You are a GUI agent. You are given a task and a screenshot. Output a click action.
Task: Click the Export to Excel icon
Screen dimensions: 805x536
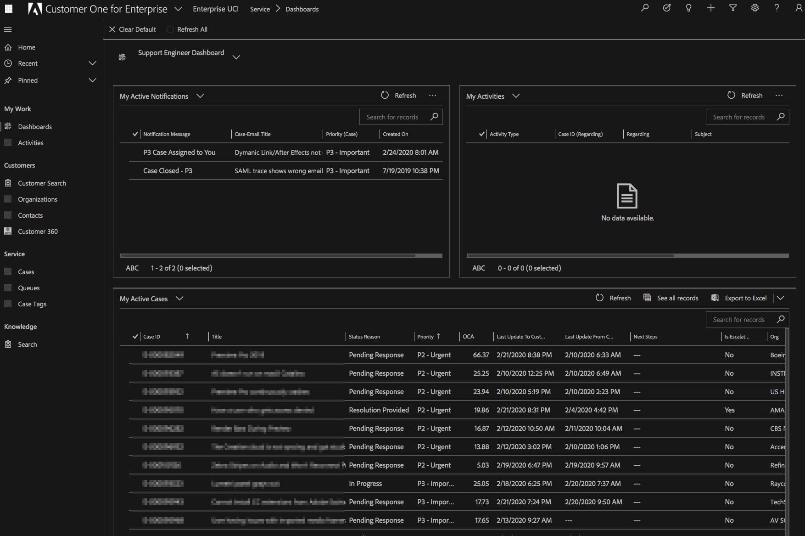point(715,298)
